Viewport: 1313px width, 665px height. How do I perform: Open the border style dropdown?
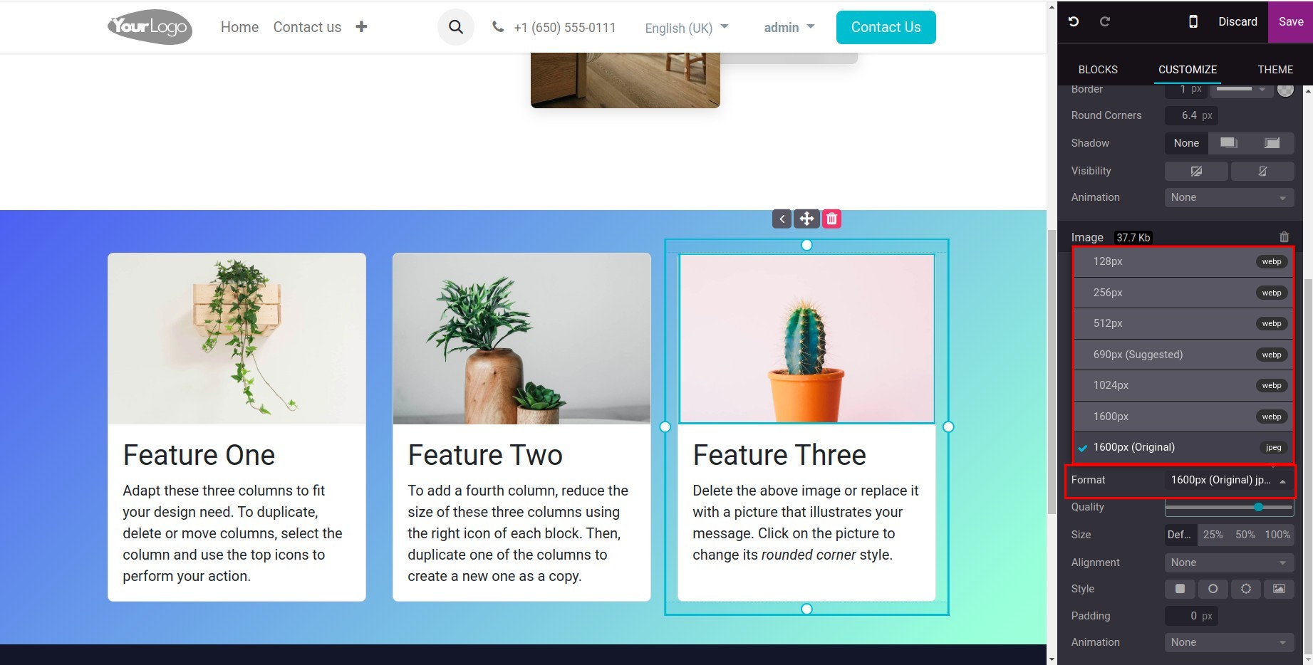coord(1242,89)
